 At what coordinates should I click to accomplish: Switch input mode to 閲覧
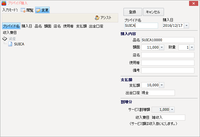pyautogui.click(x=27, y=10)
